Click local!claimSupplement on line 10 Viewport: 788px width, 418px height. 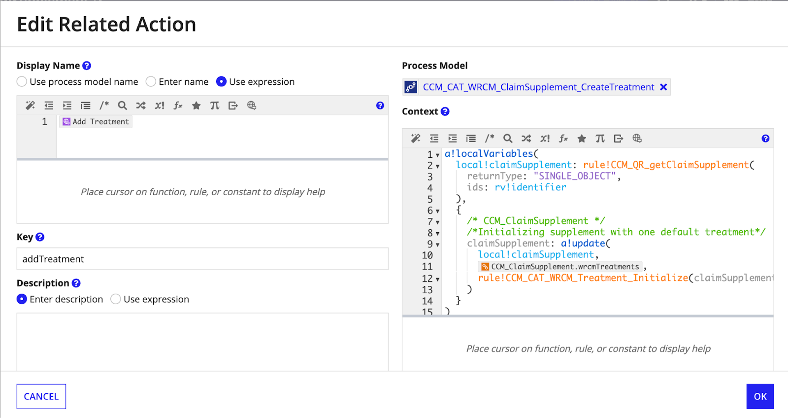[x=536, y=255]
